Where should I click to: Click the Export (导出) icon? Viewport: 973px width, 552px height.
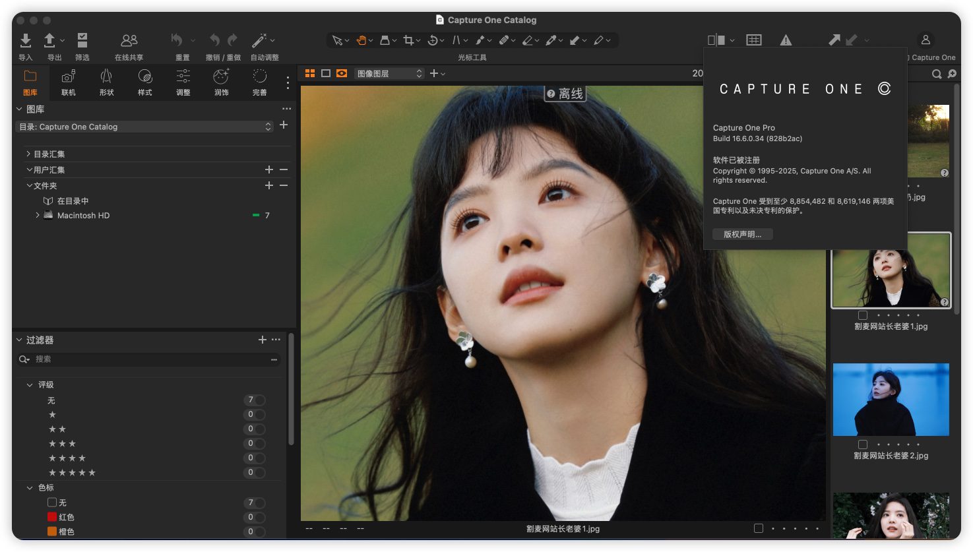[49, 41]
